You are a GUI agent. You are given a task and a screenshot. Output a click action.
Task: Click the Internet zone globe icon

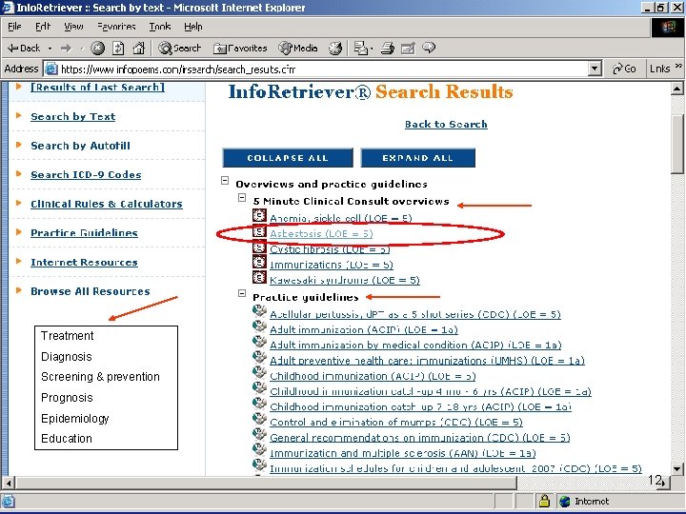pyautogui.click(x=565, y=501)
